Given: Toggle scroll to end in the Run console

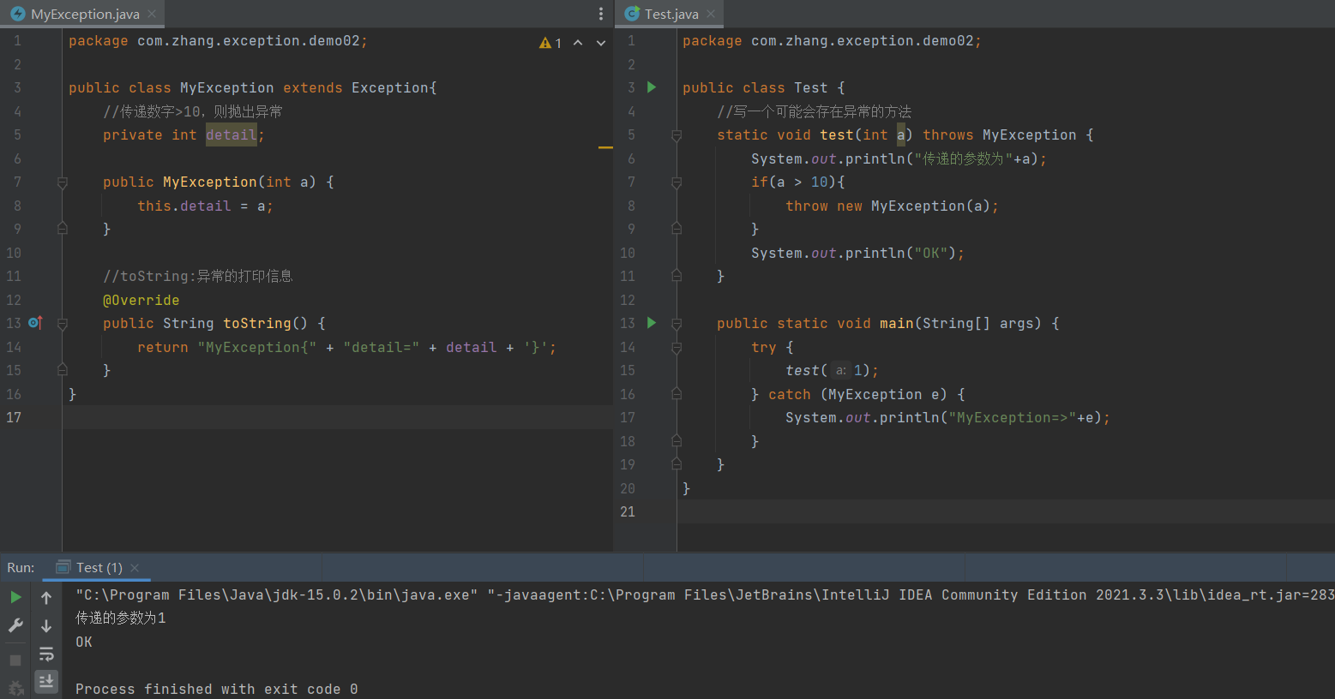Looking at the screenshot, I should point(46,681).
